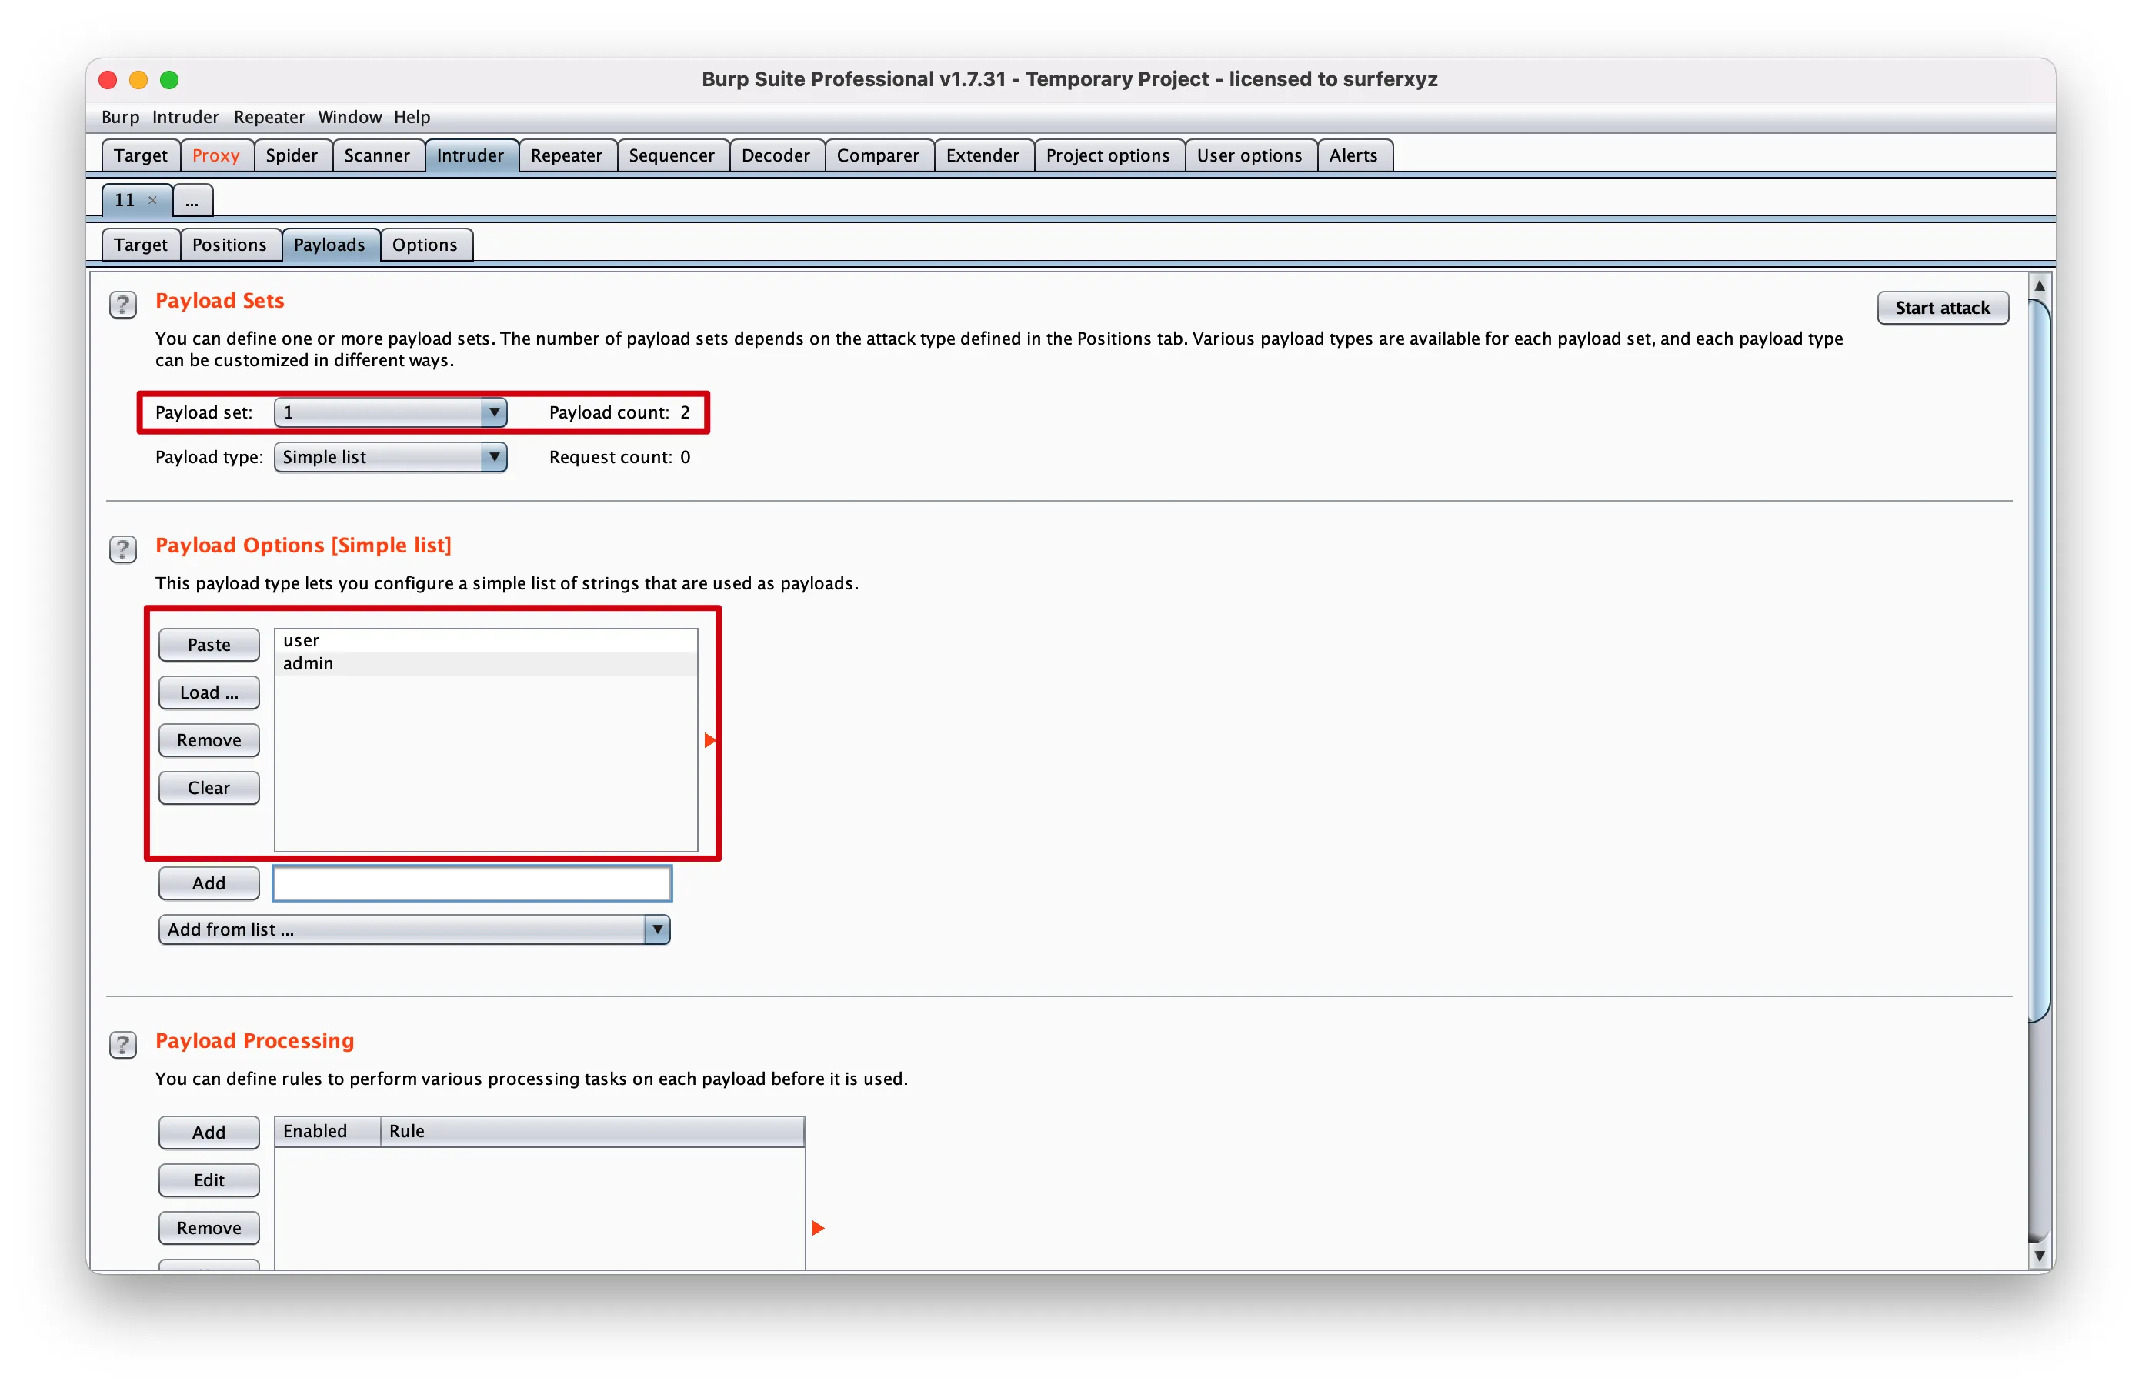Click the red arrow beside the payload list
The height and width of the screenshot is (1388, 2142).
tap(710, 740)
